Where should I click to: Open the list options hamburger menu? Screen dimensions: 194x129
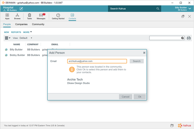[7, 38]
